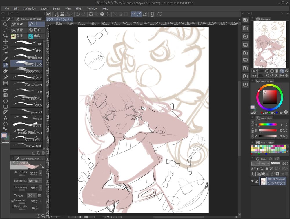Adjust layer opacity 100 stepper
Image resolution: width=290 pixels, height=219 pixels.
tap(287, 163)
